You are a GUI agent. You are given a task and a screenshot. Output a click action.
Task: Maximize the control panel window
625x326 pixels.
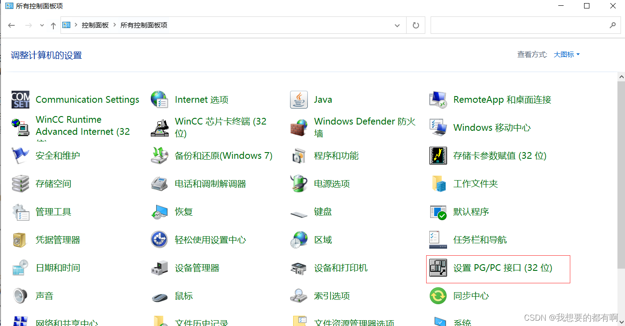[587, 6]
